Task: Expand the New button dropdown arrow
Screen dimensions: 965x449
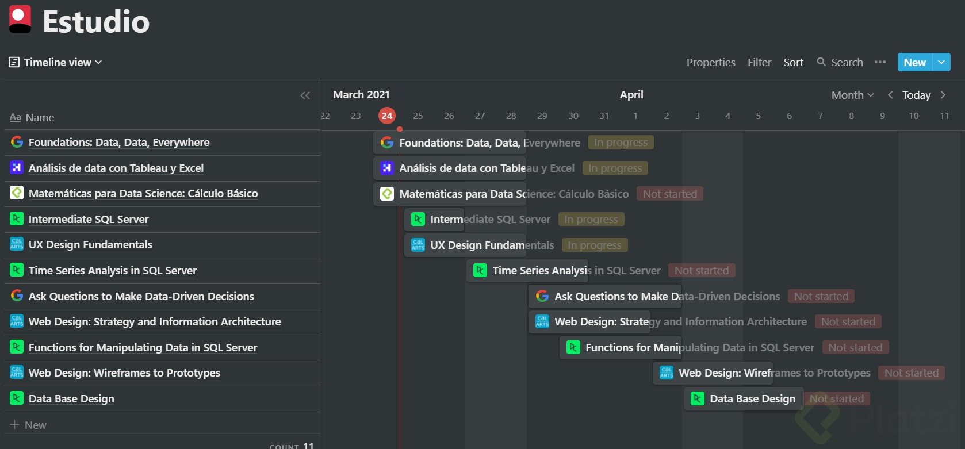Action: click(941, 62)
